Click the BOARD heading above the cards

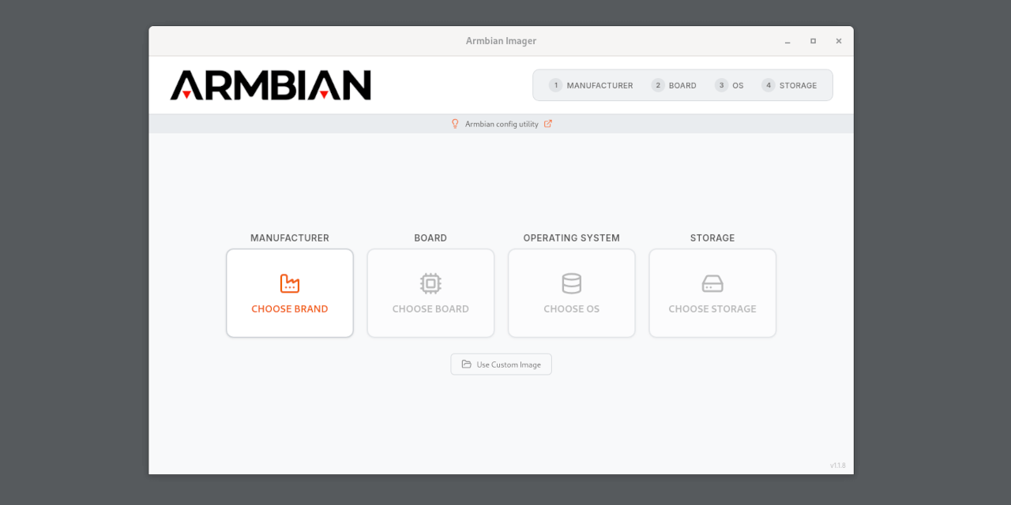tap(430, 238)
